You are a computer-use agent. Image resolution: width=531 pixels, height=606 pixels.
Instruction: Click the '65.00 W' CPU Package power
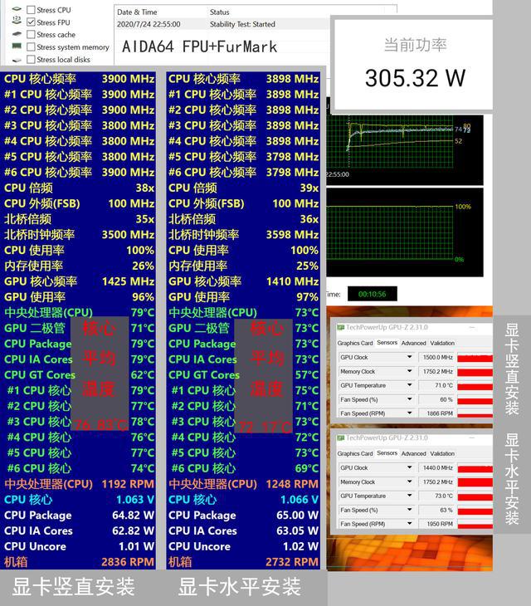coord(297,516)
